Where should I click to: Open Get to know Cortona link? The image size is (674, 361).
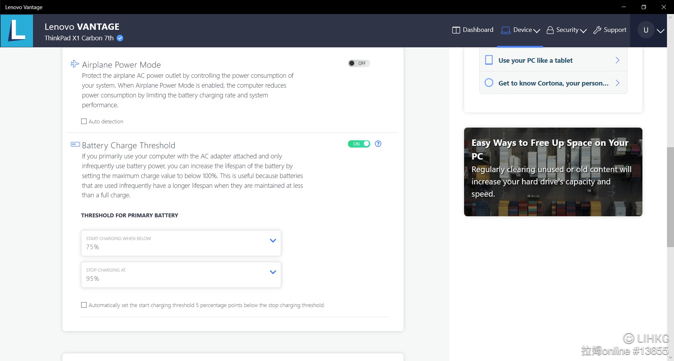[553, 83]
